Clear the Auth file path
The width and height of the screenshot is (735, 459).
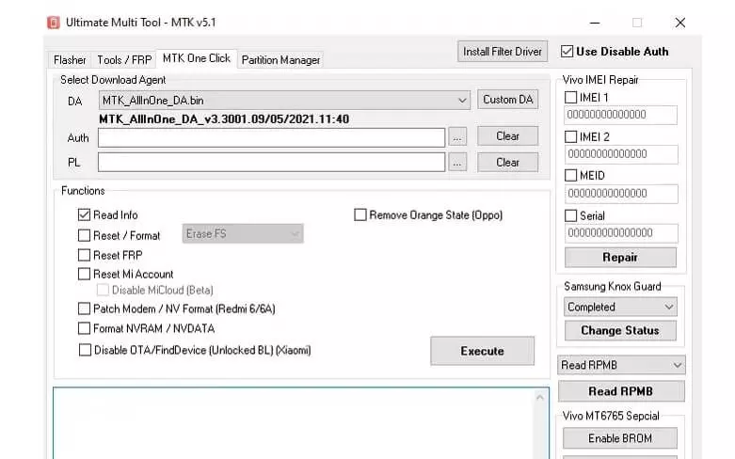point(507,136)
